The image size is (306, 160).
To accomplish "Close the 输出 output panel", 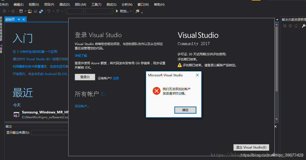I will coord(275,126).
